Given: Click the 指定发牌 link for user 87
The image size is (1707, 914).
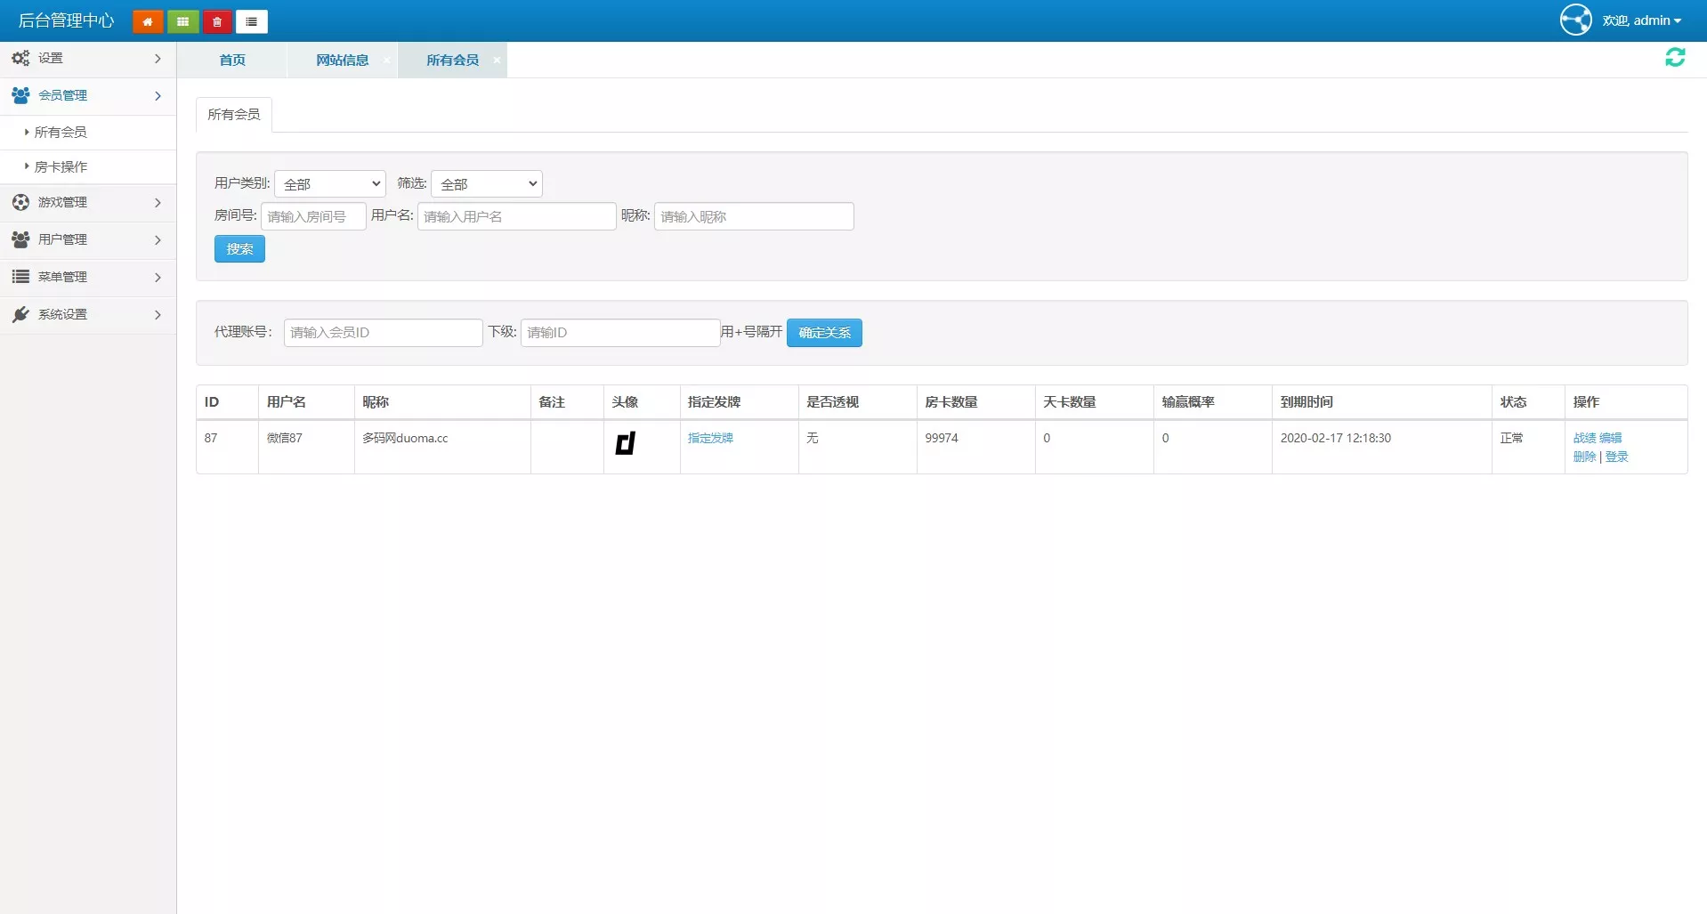Looking at the screenshot, I should (x=710, y=438).
